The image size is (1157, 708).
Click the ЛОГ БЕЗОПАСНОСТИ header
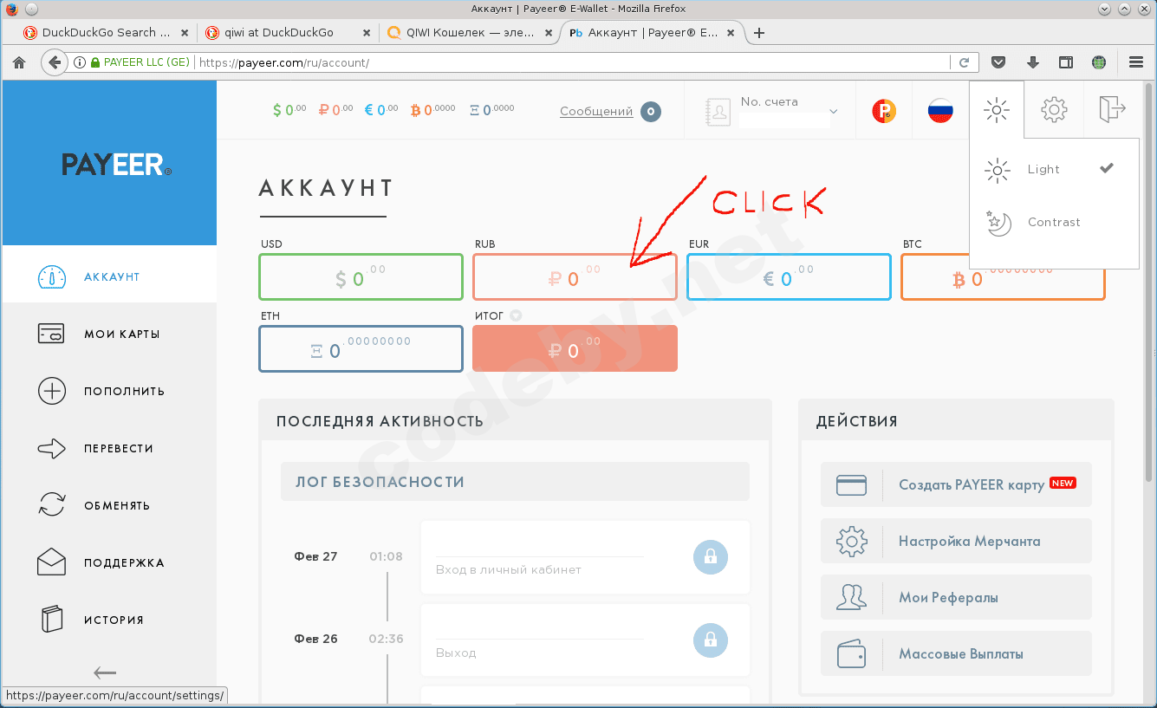click(515, 482)
